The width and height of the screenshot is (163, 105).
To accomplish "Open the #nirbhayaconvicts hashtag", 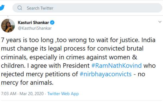I will click(x=105, y=74).
